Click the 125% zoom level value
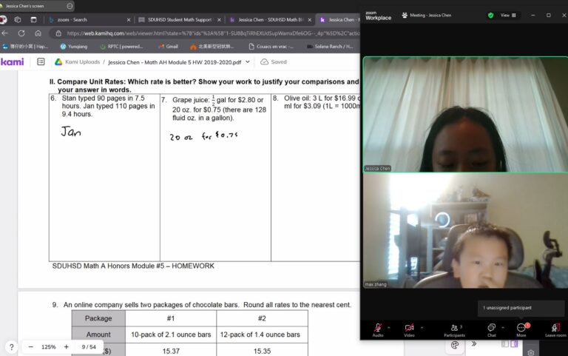 point(49,347)
